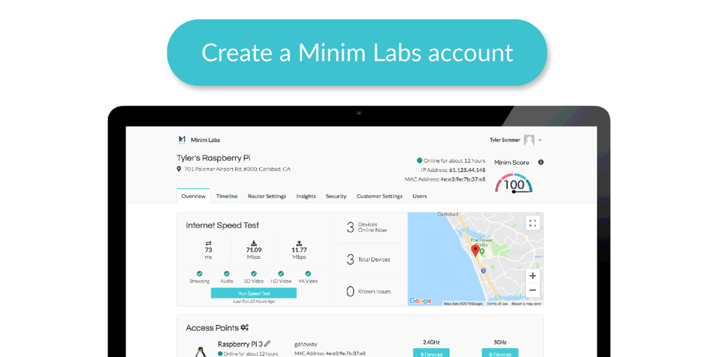Viewport: 714px width, 357px height.
Task: Click the Minim Labs logo icon
Action: click(x=182, y=140)
